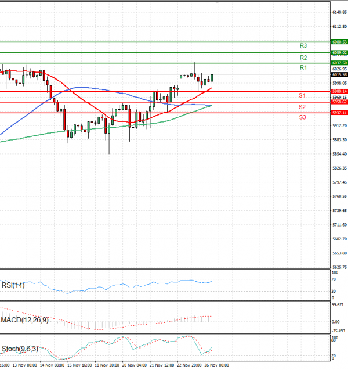
Task: Click the 5711.60 price axis value
Action: tap(339, 225)
